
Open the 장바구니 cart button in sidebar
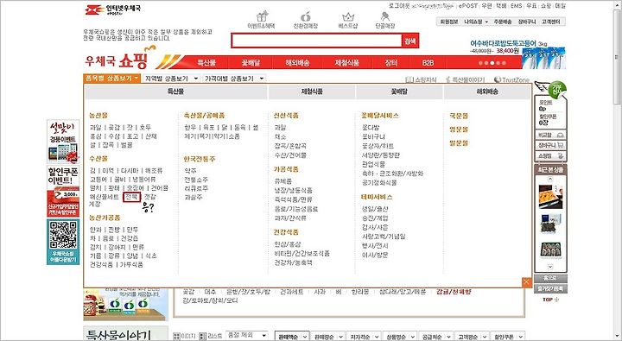click(x=550, y=146)
